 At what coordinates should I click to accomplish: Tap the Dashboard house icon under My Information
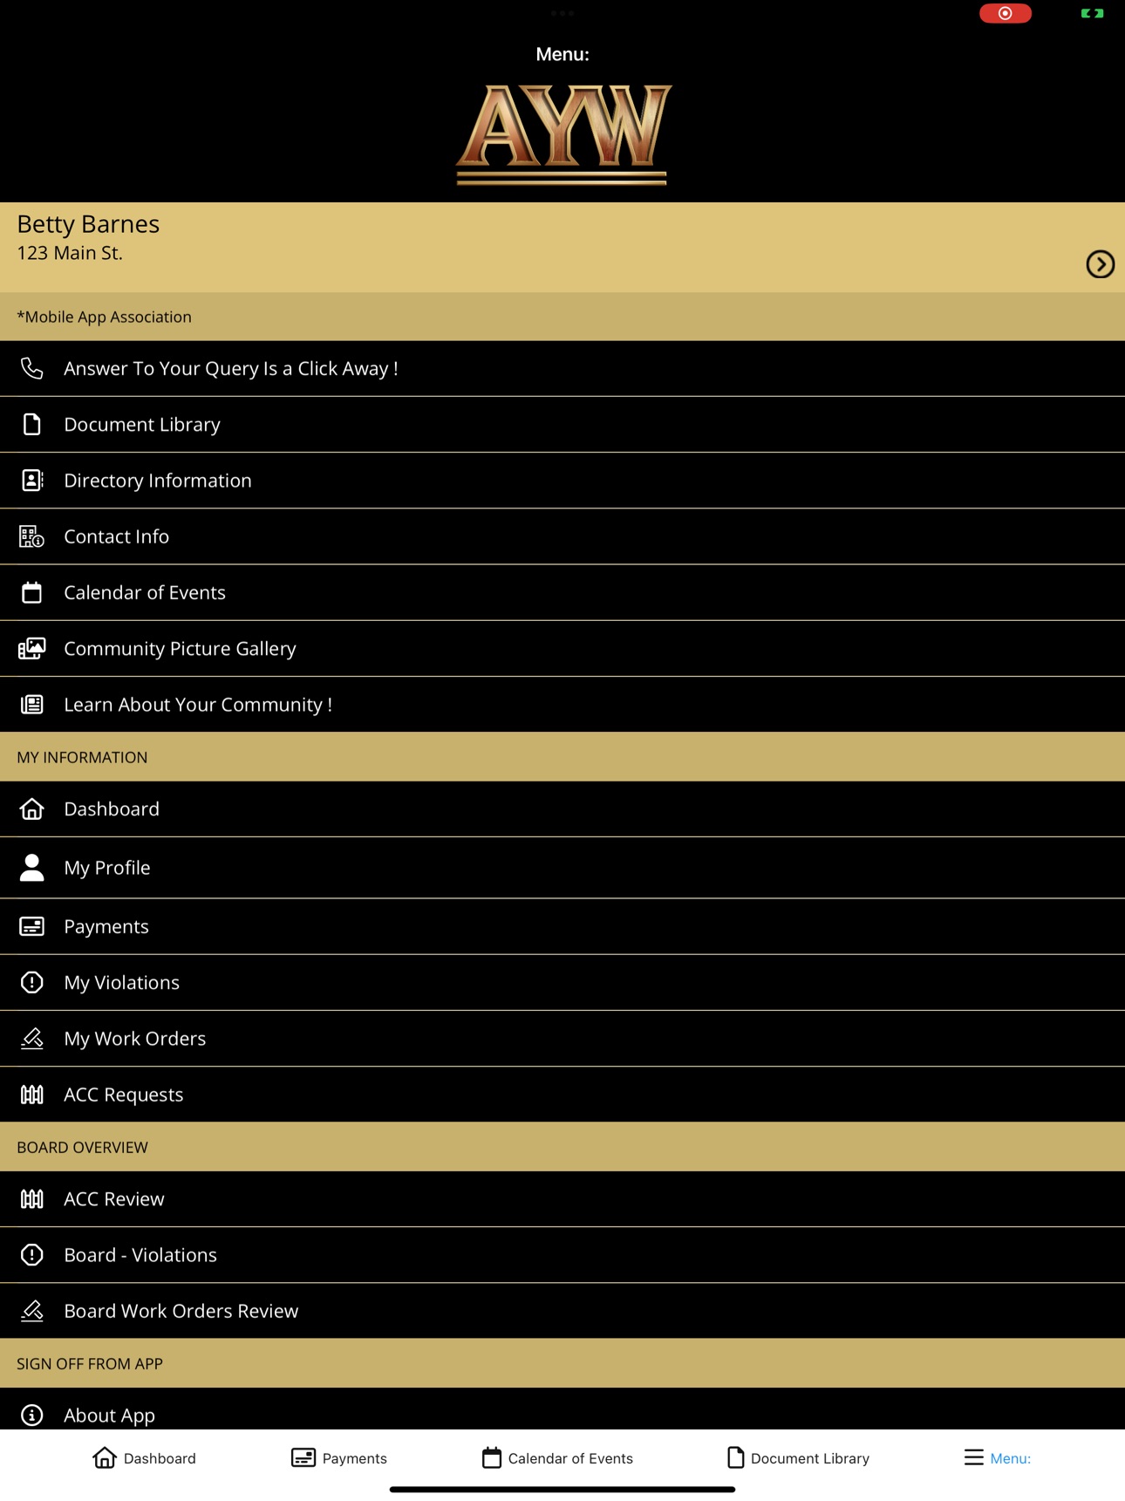[32, 808]
